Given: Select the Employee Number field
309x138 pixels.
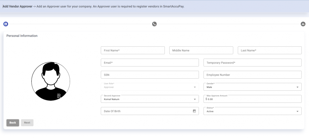Looking at the screenshot, I should [x=252, y=75].
